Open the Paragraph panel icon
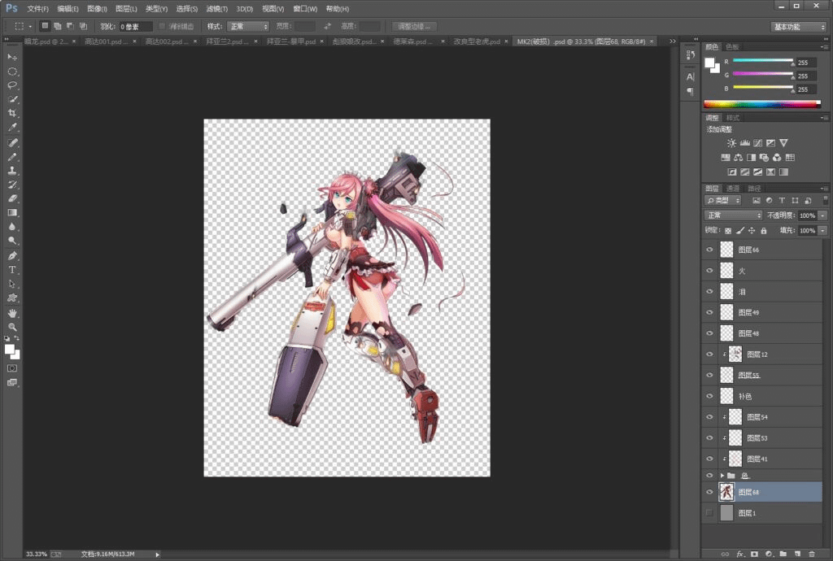The image size is (833, 561). pyautogui.click(x=690, y=91)
